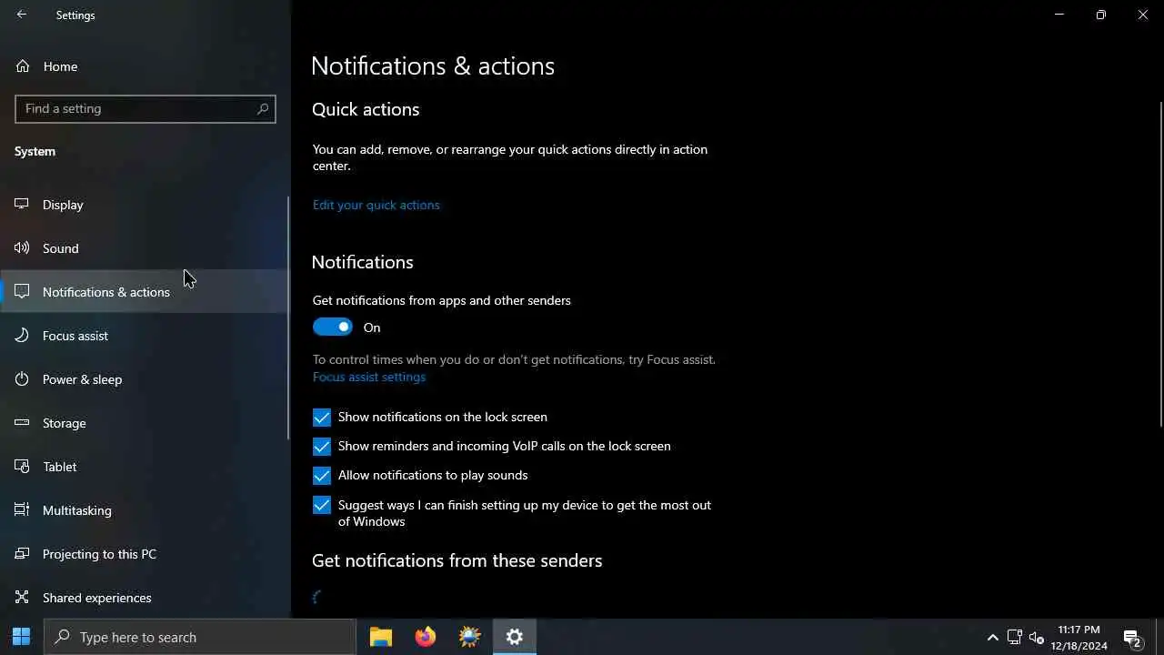The image size is (1164, 655).
Task: Launch Firefox from the taskbar
Action: tap(426, 637)
